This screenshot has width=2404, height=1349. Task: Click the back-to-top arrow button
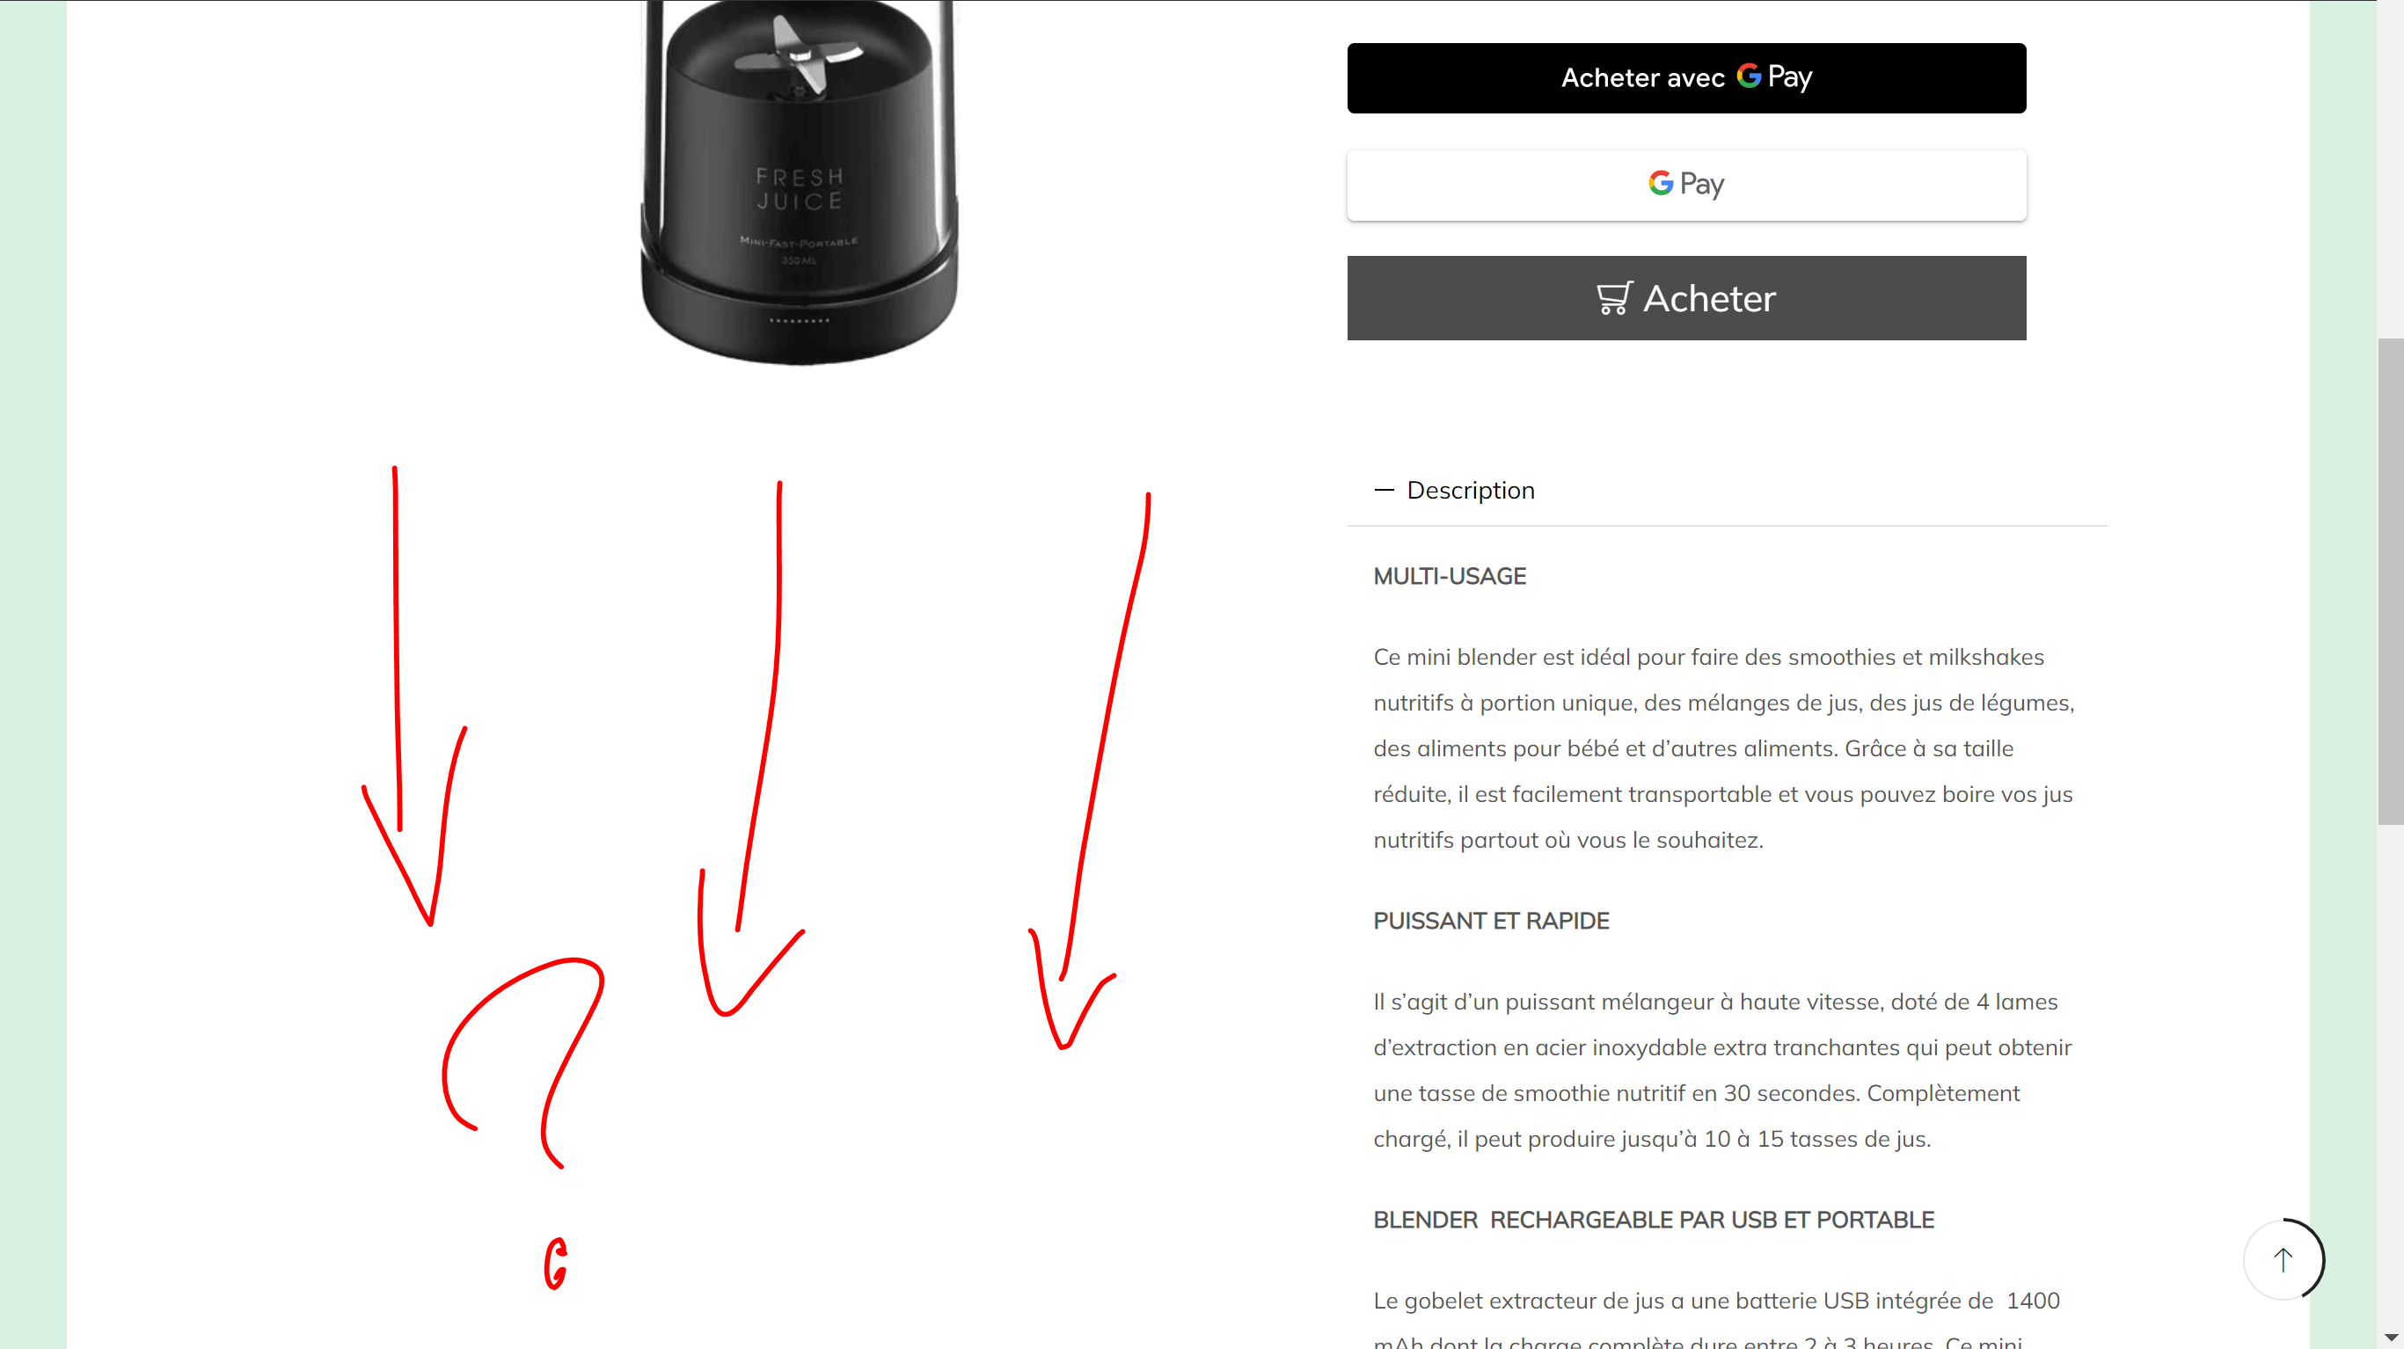(2283, 1259)
